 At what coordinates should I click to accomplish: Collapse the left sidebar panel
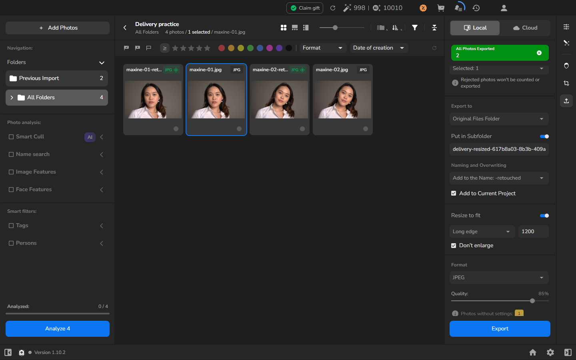click(x=8, y=352)
